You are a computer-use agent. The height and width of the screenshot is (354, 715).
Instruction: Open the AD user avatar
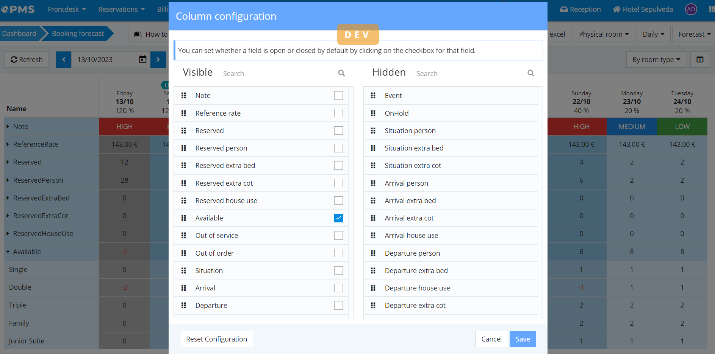tap(691, 9)
